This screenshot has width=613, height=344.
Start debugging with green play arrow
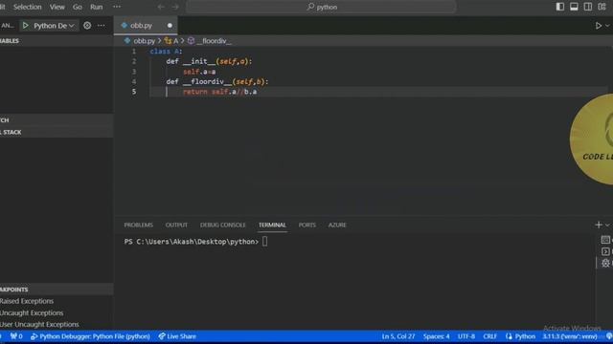click(x=26, y=26)
